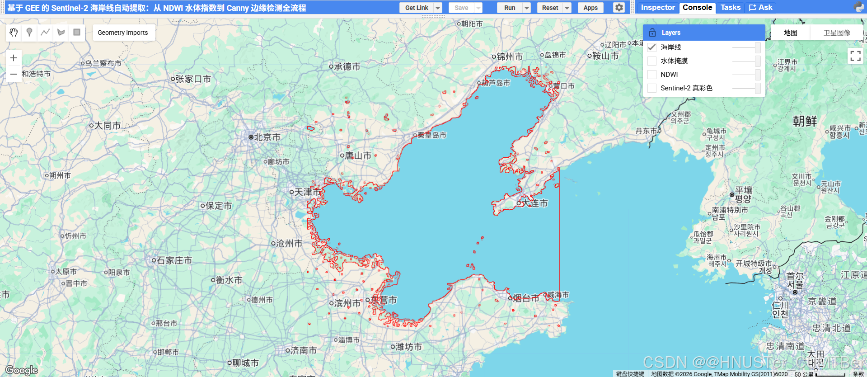Click the 沧州市 label on the map
The image size is (867, 377).
point(289,243)
